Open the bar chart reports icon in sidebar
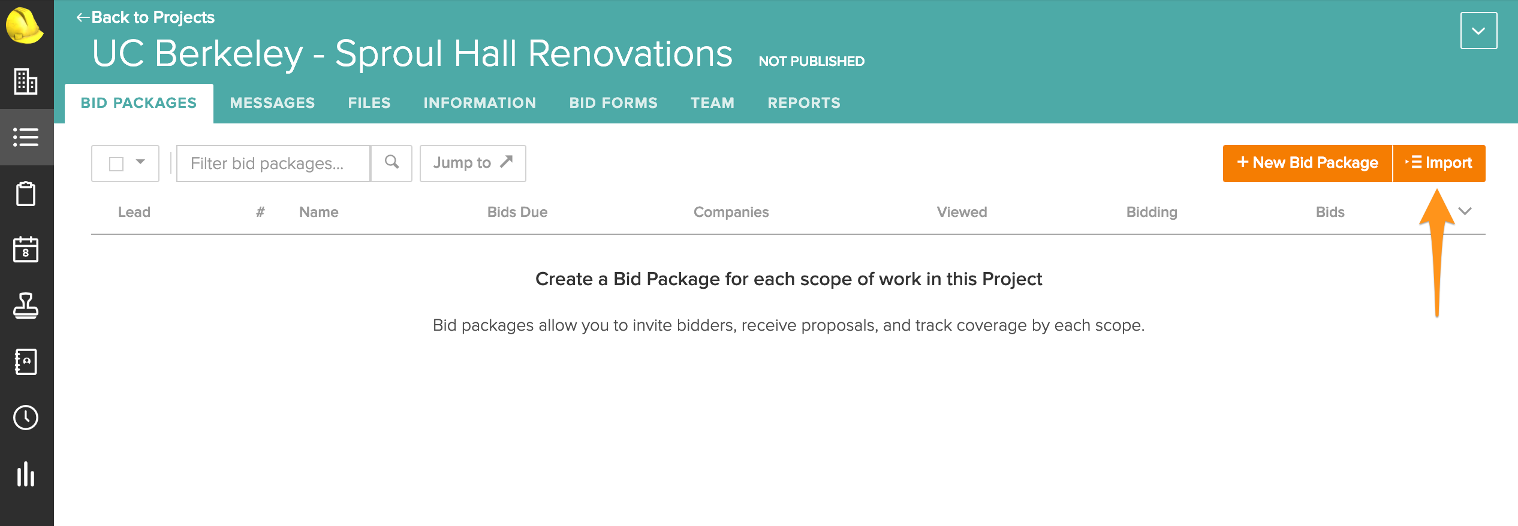 (x=26, y=474)
